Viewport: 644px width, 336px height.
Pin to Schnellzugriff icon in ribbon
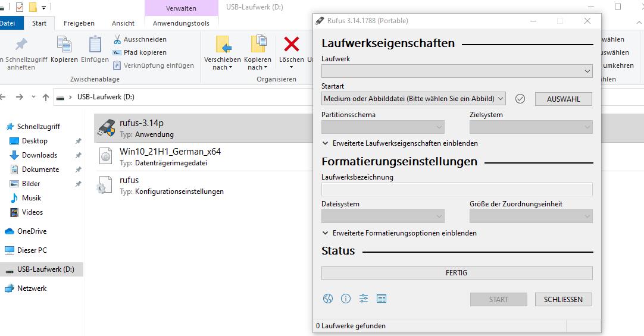(21, 45)
